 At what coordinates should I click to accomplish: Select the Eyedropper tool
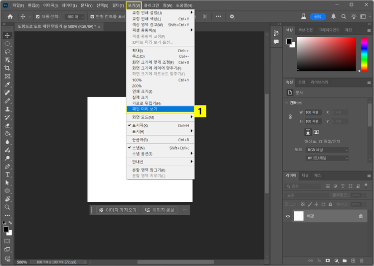click(x=7, y=85)
